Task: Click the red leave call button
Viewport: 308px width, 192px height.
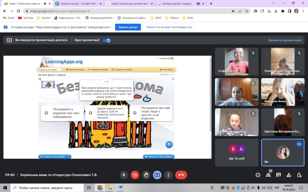Action: [x=181, y=175]
